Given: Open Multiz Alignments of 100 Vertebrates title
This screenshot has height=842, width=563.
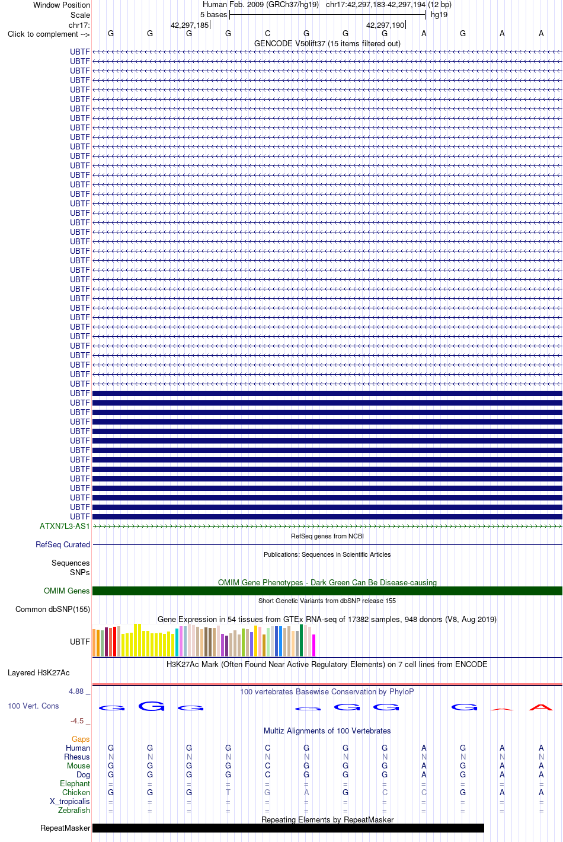Looking at the screenshot, I should (x=327, y=731).
